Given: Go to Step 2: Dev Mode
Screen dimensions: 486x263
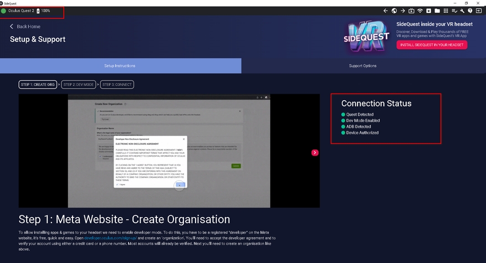Looking at the screenshot, I should click(x=77, y=85).
